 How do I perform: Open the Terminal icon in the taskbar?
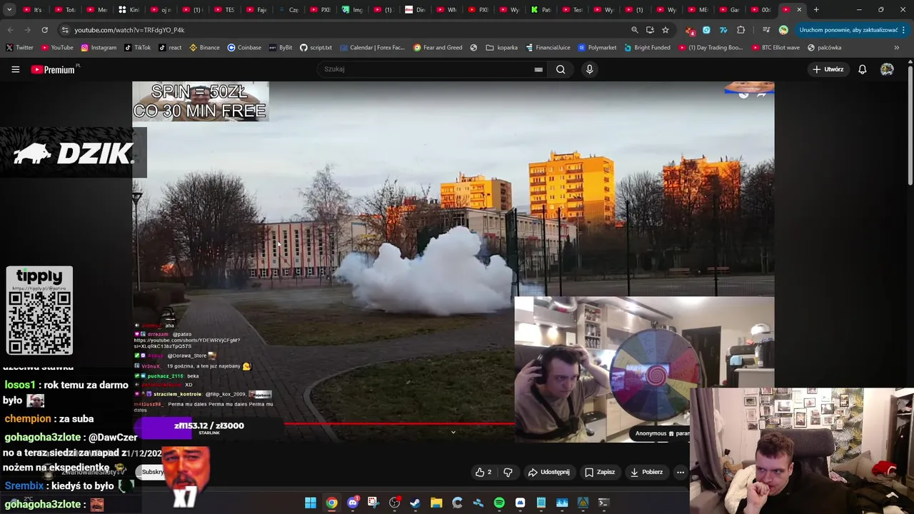point(603,503)
